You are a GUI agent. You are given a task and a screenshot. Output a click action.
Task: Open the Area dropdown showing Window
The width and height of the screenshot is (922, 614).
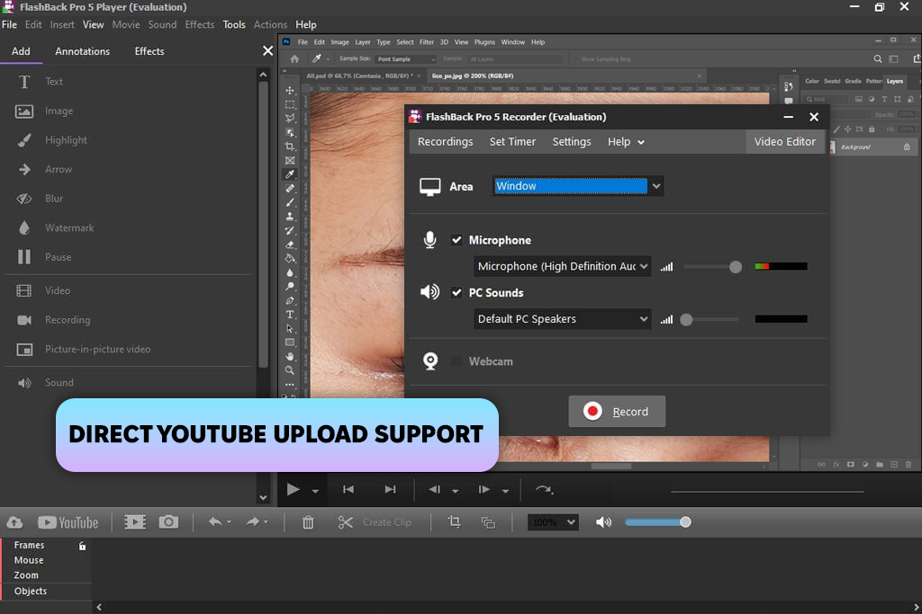(577, 186)
